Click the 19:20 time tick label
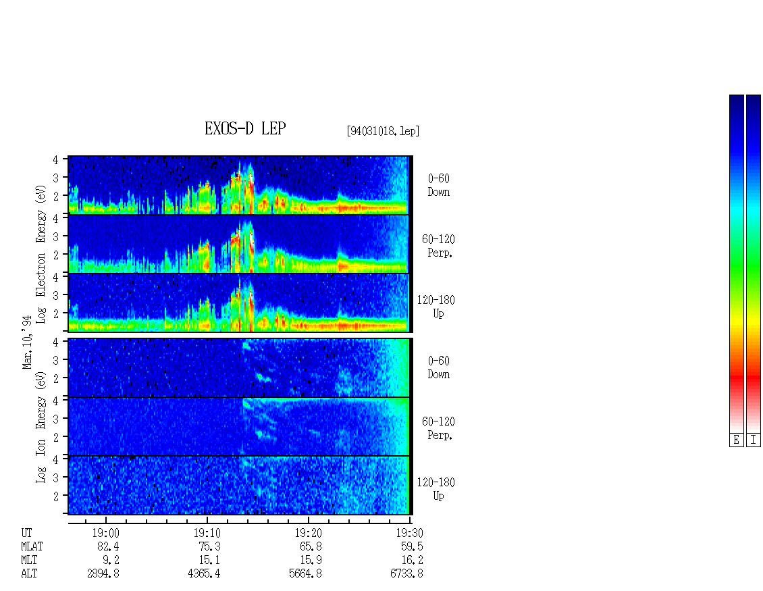 [308, 533]
